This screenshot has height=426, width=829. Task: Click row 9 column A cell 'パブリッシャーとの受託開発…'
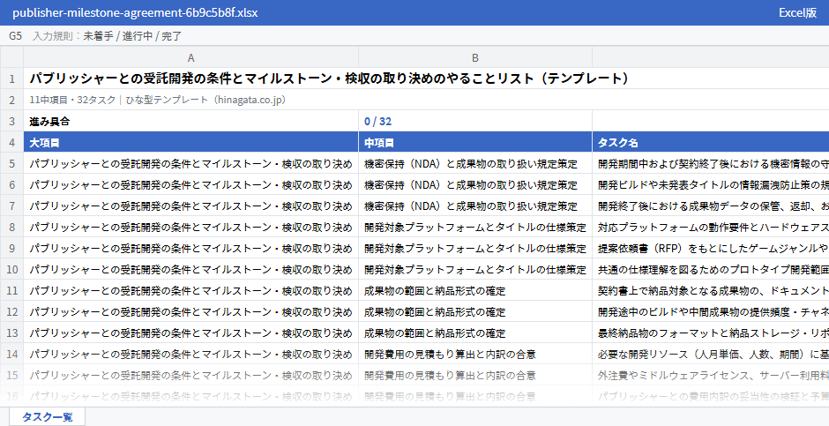[x=190, y=248]
